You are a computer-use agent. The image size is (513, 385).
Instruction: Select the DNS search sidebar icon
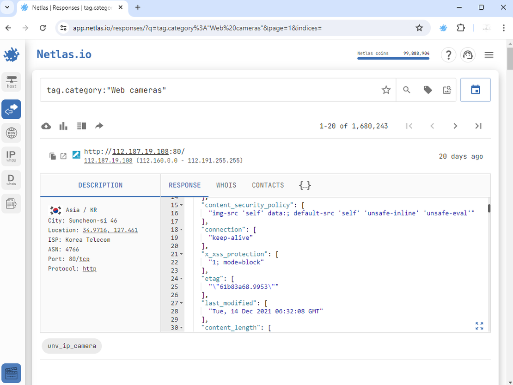coord(12,134)
